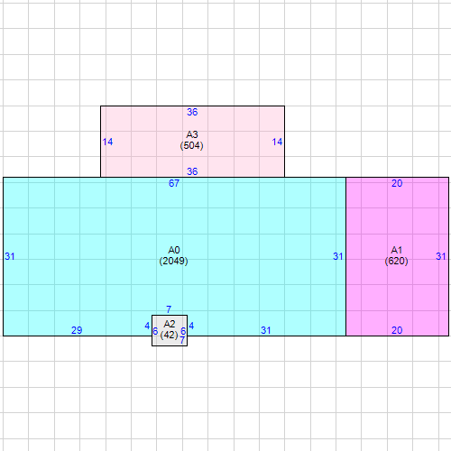Viewport: 451px width, 451px height.
Task: Click the 29 dimension on A0's bottom edge
Action: (77, 330)
